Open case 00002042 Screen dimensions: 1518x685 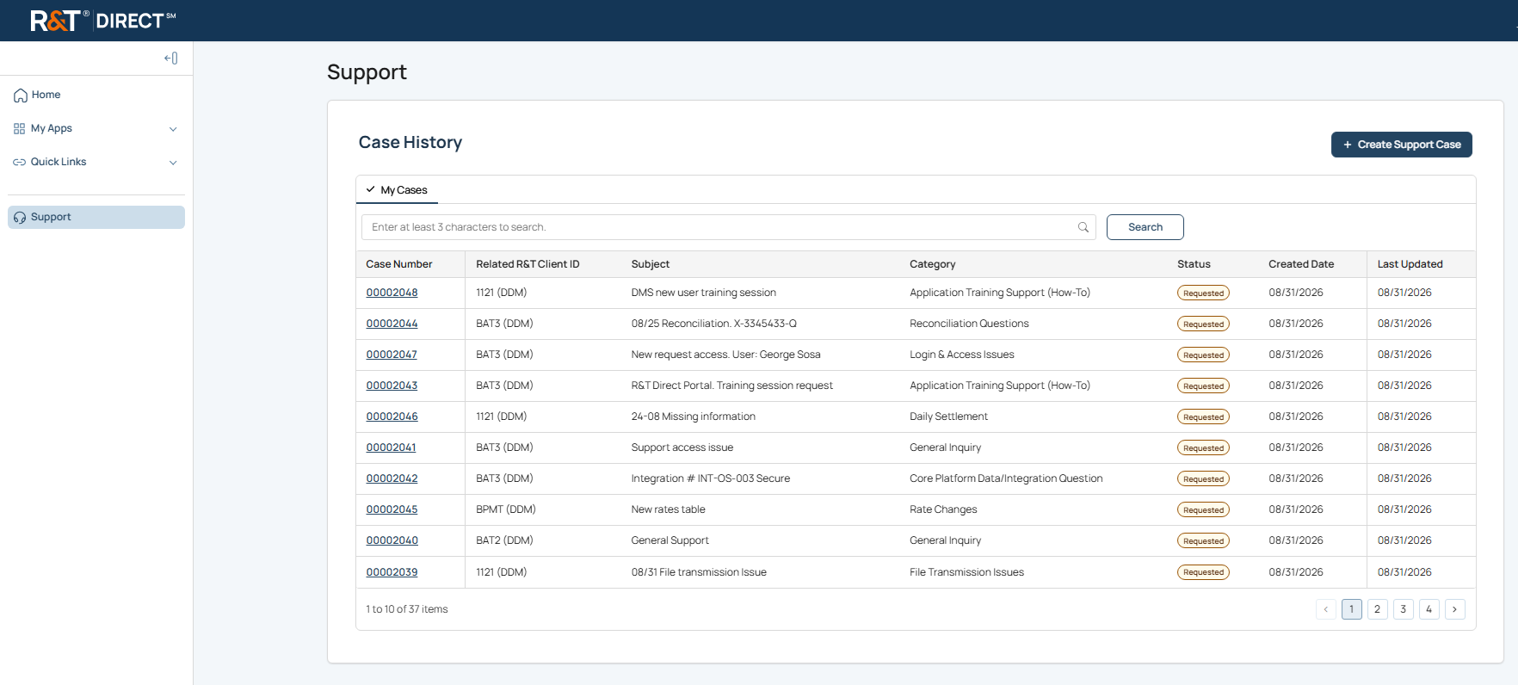392,478
